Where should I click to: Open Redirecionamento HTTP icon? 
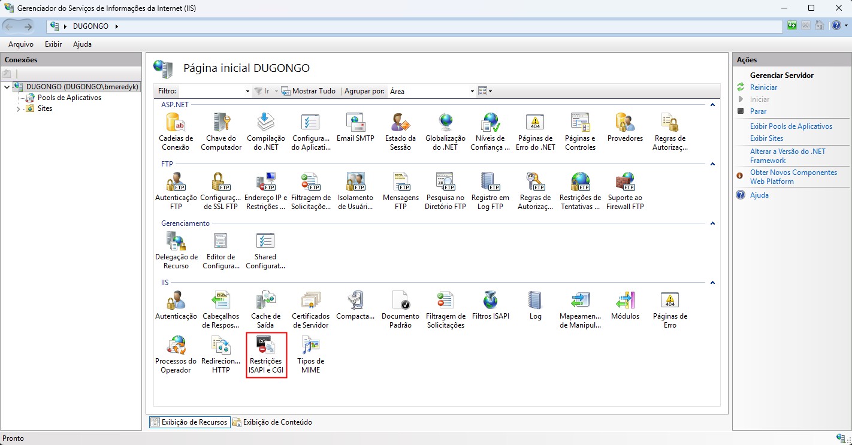click(x=221, y=355)
